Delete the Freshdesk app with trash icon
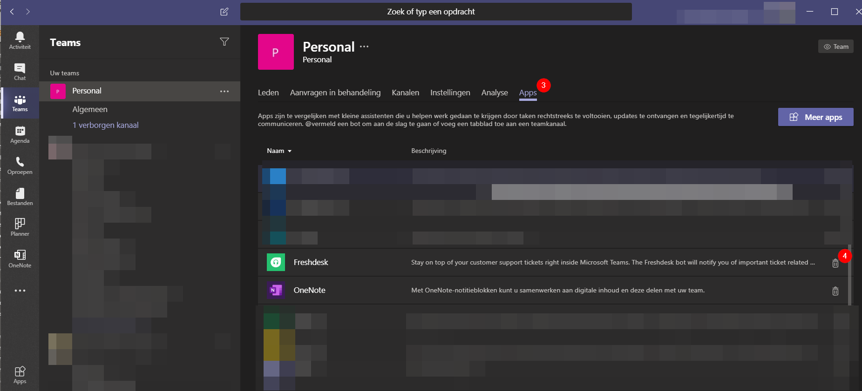The height and width of the screenshot is (391, 862). click(835, 263)
